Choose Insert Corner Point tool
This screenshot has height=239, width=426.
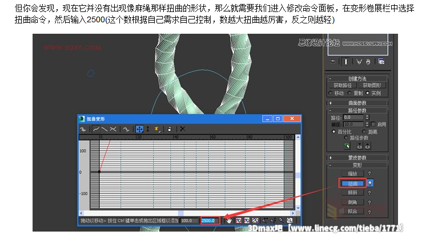pyautogui.click(x=157, y=129)
